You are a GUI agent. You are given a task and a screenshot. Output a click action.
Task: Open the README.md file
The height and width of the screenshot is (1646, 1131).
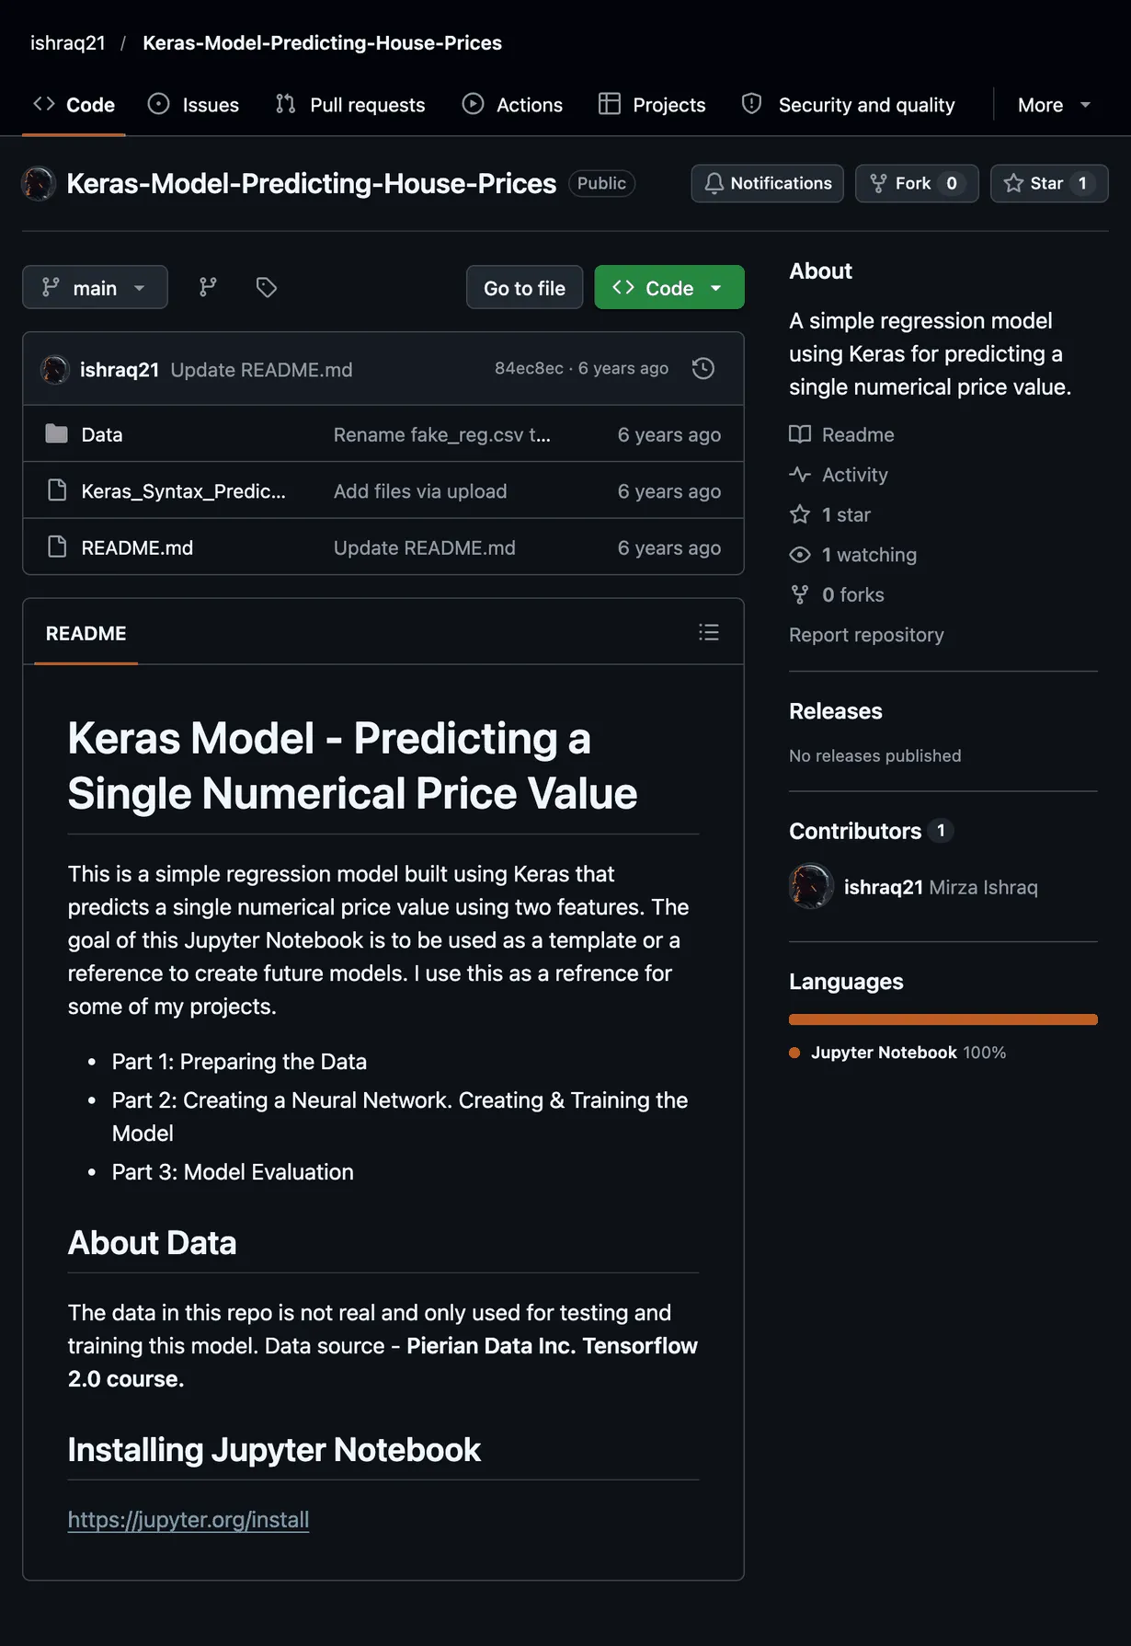[x=137, y=547]
